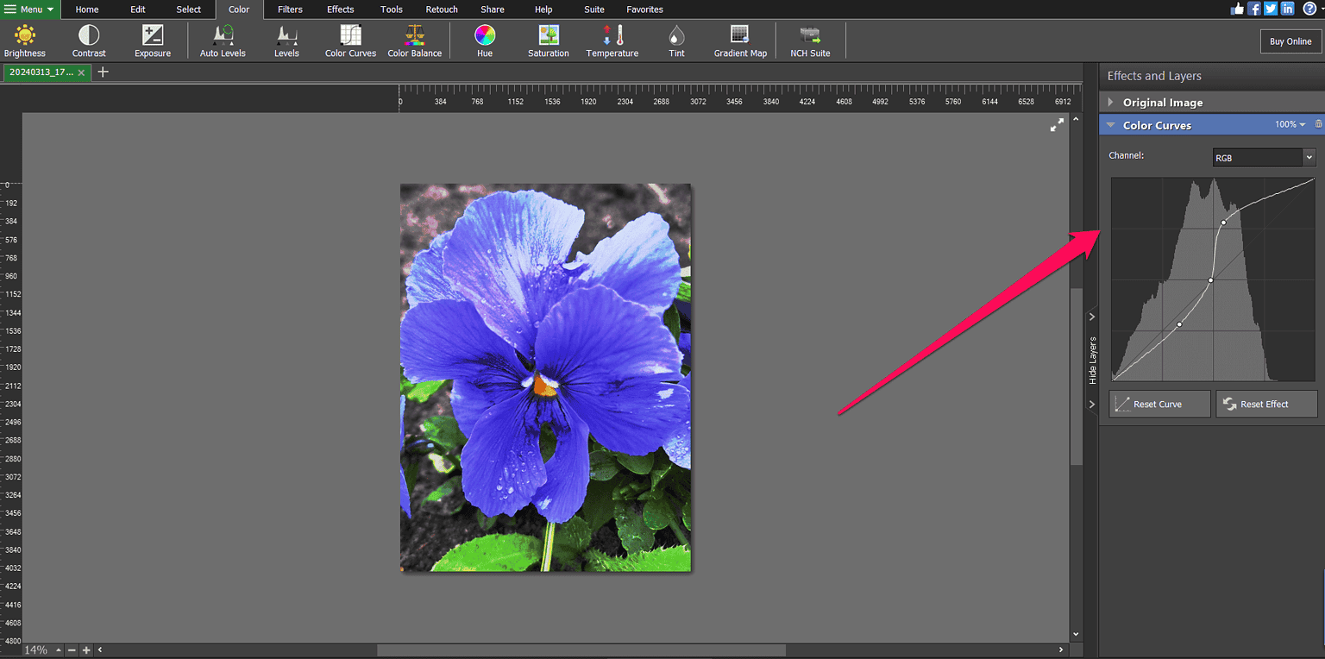Apply Auto Levels to the image
The height and width of the screenshot is (659, 1325).
[x=222, y=40]
